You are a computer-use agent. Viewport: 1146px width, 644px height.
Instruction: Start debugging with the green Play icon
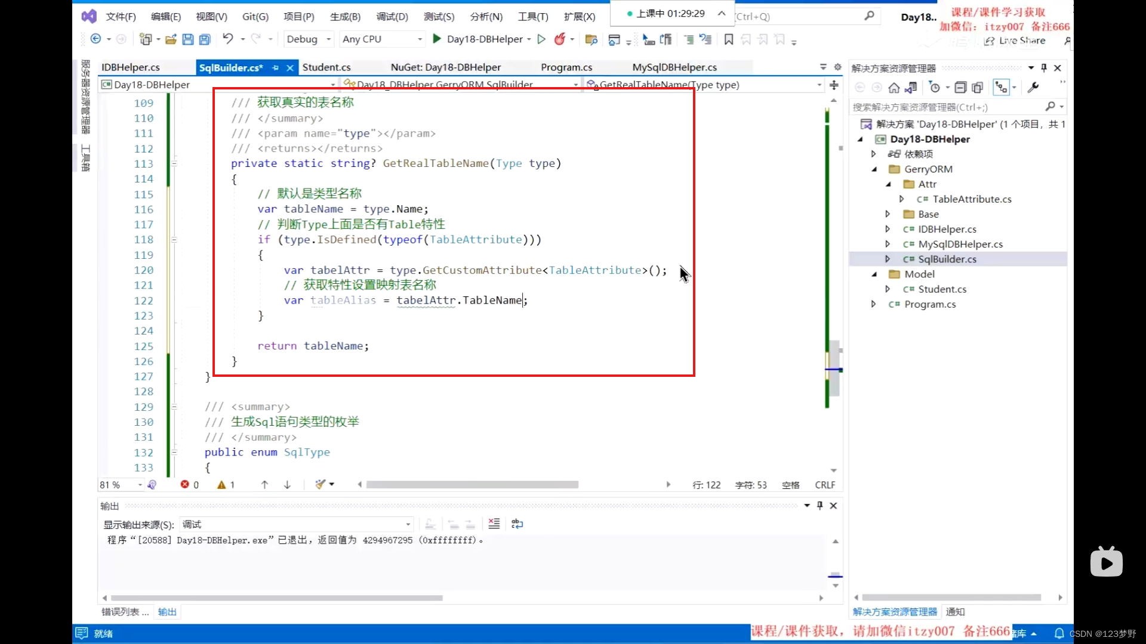coord(436,39)
